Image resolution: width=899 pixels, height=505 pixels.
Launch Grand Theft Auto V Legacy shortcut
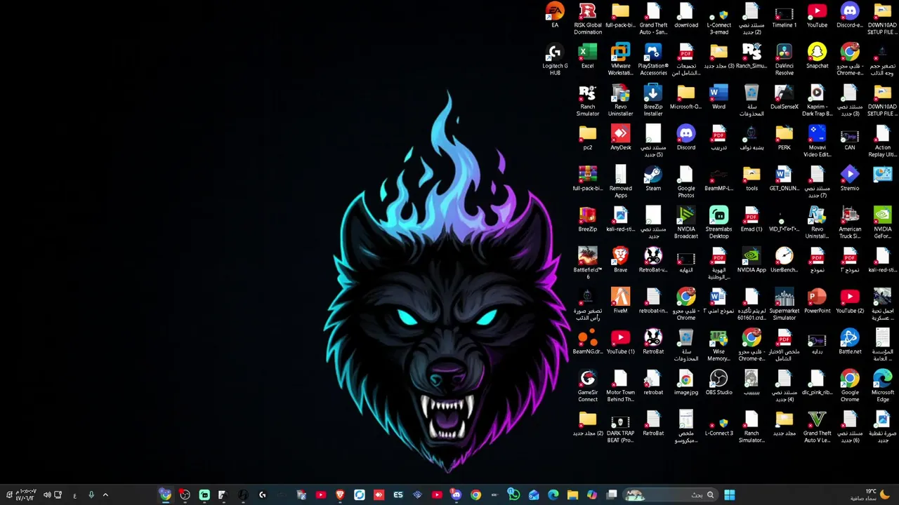pos(817,426)
